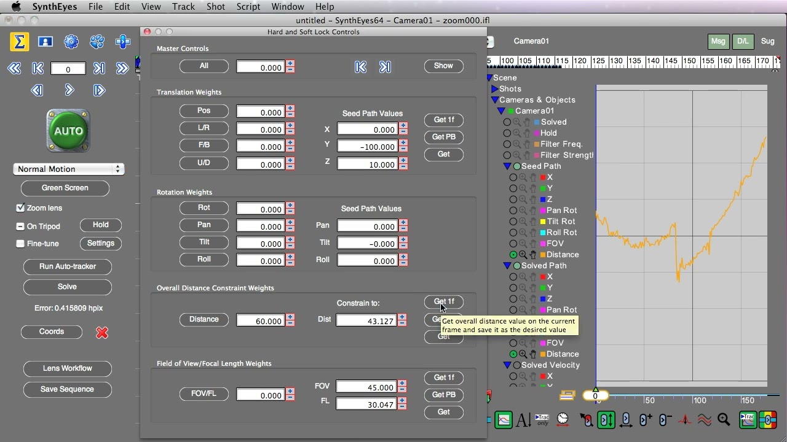Screen dimensions: 787x442
Task: Collapse the Solved Path node
Action: point(507,266)
